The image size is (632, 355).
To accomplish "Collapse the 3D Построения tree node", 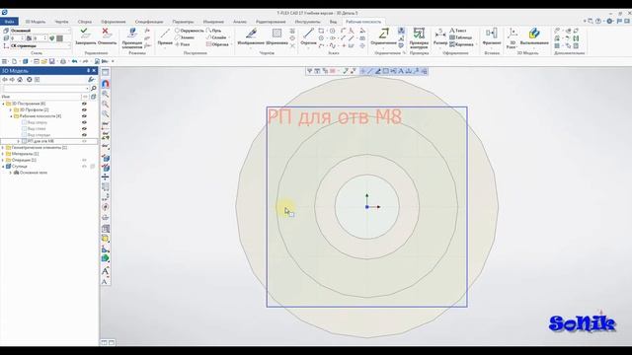I will coord(3,104).
